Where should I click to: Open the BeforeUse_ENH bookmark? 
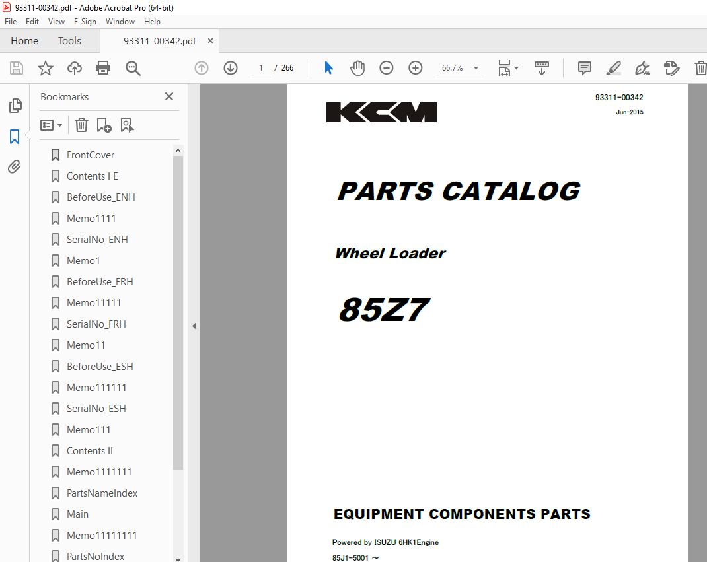coord(100,197)
